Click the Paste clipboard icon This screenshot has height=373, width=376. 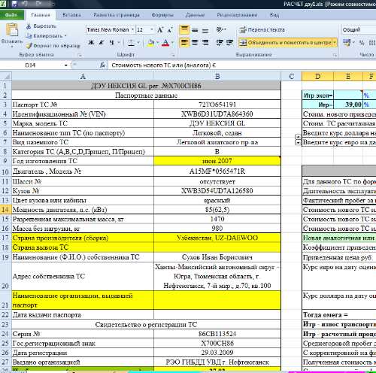point(12,30)
